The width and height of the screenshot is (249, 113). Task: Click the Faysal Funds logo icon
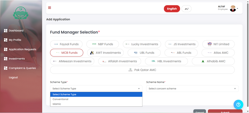(x=56, y=44)
